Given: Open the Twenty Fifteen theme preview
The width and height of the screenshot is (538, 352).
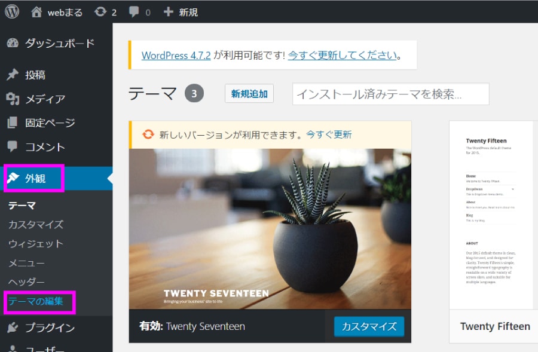Looking at the screenshot, I should (494, 215).
